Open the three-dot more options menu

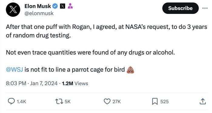(x=205, y=8)
